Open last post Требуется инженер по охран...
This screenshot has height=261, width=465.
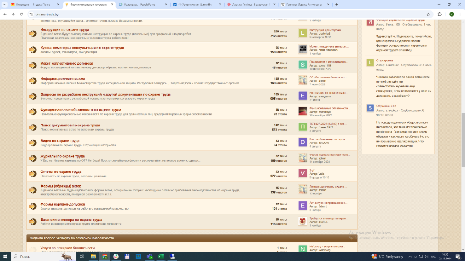[x=329, y=218]
